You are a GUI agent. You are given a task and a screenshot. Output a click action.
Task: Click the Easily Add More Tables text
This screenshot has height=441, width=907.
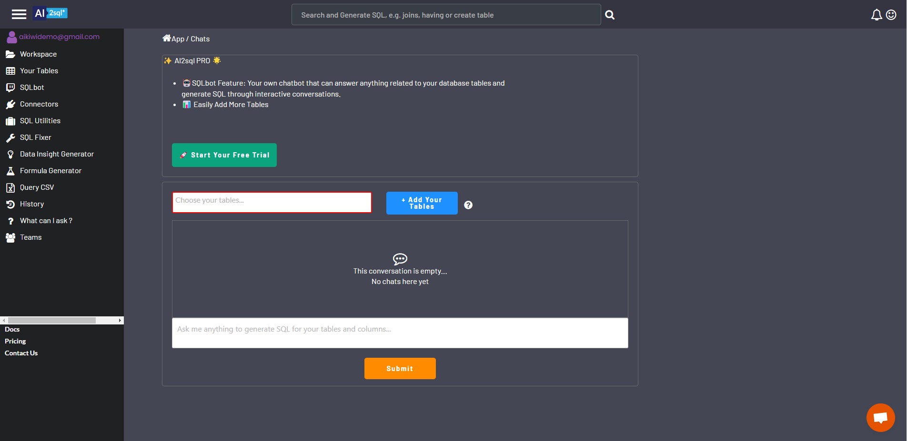click(231, 105)
